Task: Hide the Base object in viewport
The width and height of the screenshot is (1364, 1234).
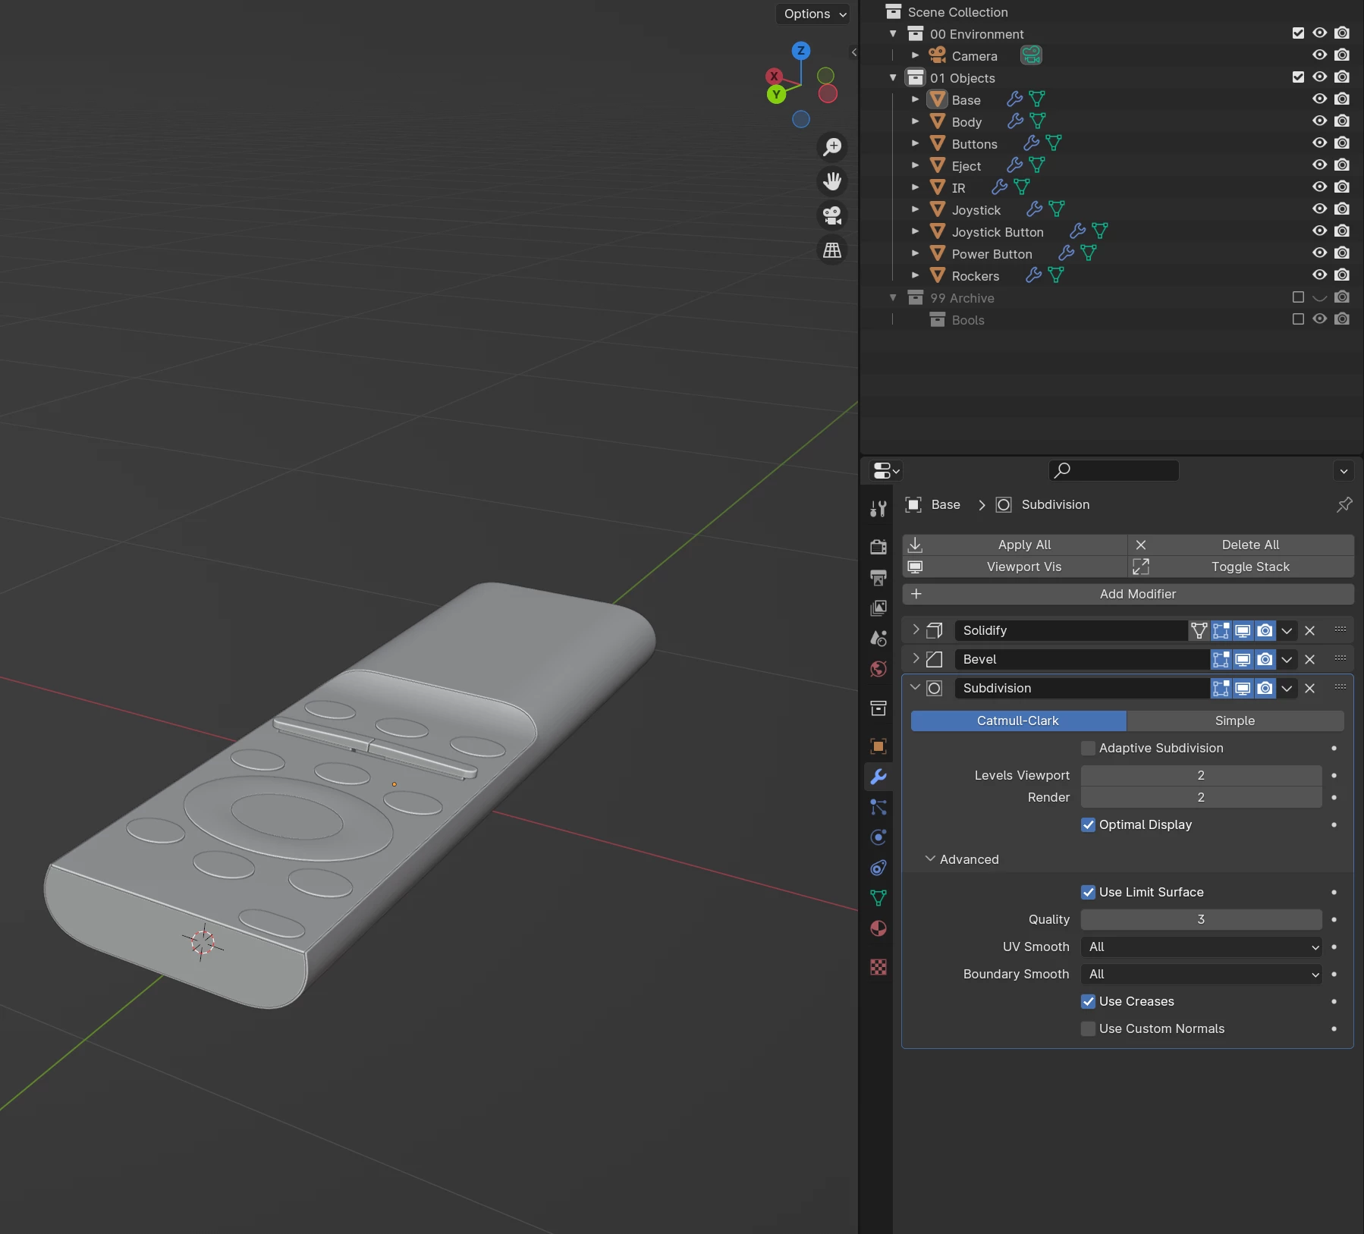Action: 1320,99
